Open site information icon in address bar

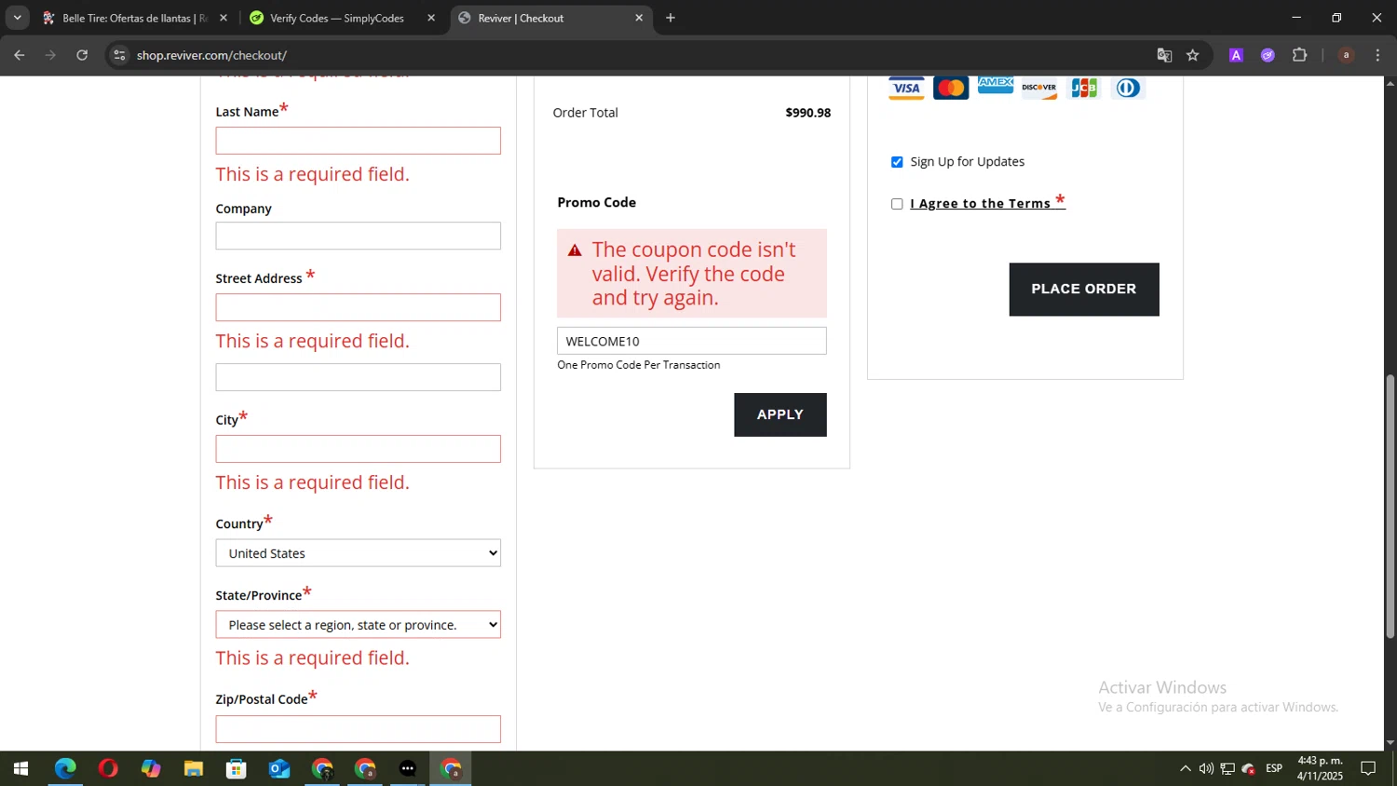[119, 55]
